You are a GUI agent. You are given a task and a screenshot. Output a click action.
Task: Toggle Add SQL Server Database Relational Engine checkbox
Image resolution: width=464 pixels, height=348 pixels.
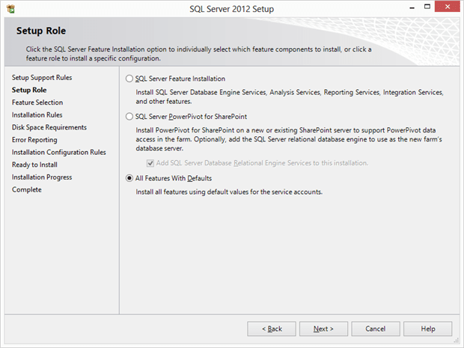click(150, 163)
